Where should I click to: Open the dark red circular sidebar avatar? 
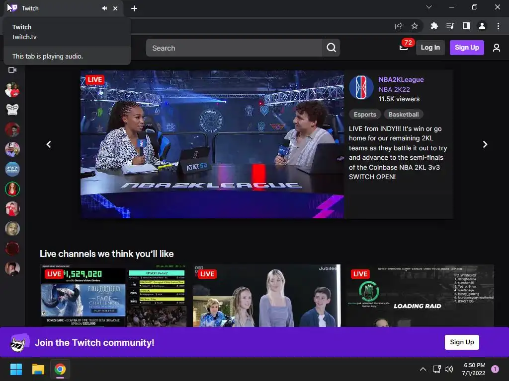[12, 249]
